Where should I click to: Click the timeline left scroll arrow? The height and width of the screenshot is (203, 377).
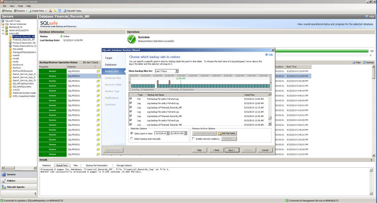(130, 82)
